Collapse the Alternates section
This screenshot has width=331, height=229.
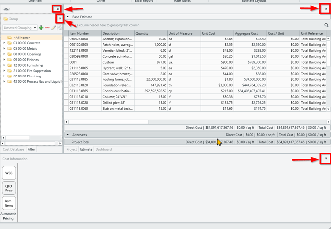[x=68, y=135]
